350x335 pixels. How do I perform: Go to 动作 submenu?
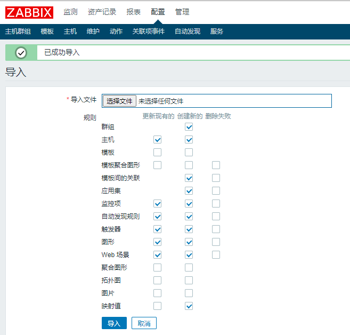(x=116, y=31)
